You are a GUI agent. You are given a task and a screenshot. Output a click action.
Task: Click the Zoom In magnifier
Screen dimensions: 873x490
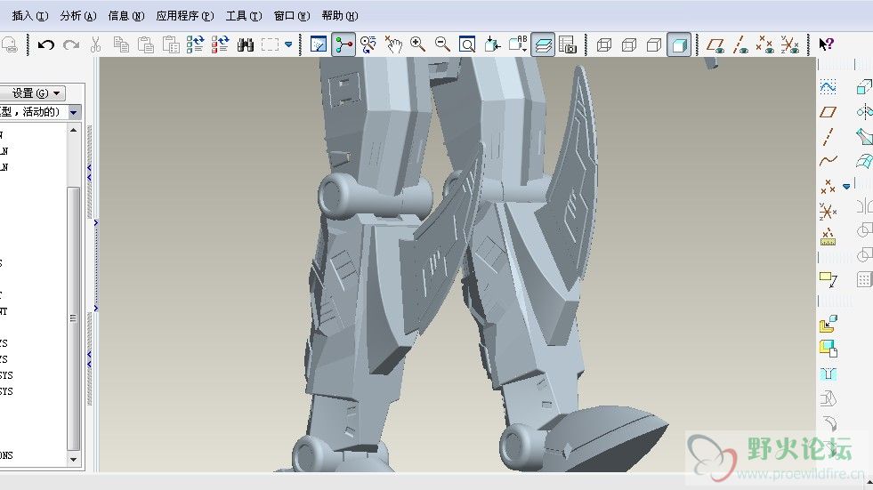(x=417, y=44)
